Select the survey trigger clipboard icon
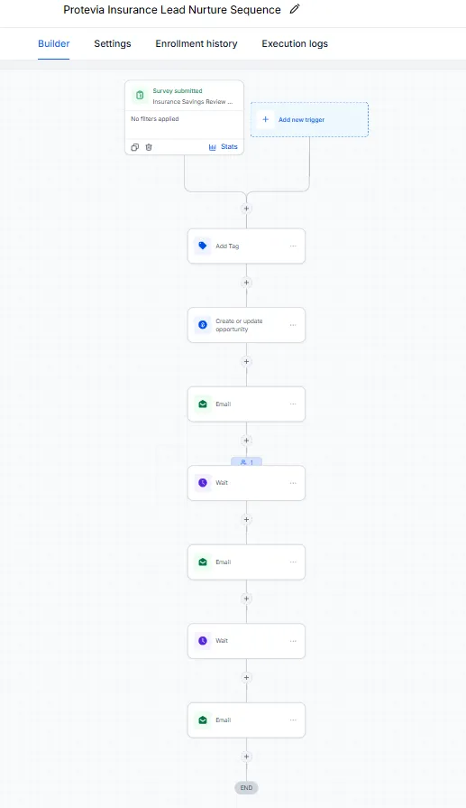Image resolution: width=466 pixels, height=808 pixels. (140, 96)
